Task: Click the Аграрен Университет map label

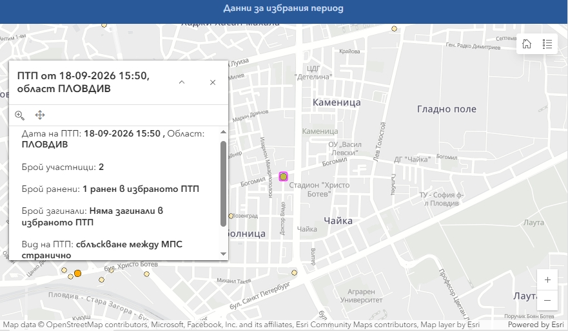Action: coord(361,296)
